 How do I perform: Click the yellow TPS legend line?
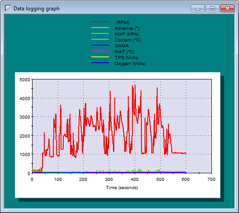(100, 57)
